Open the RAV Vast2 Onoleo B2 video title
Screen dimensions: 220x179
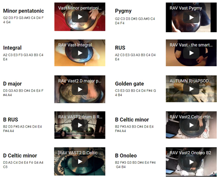[x=190, y=153]
